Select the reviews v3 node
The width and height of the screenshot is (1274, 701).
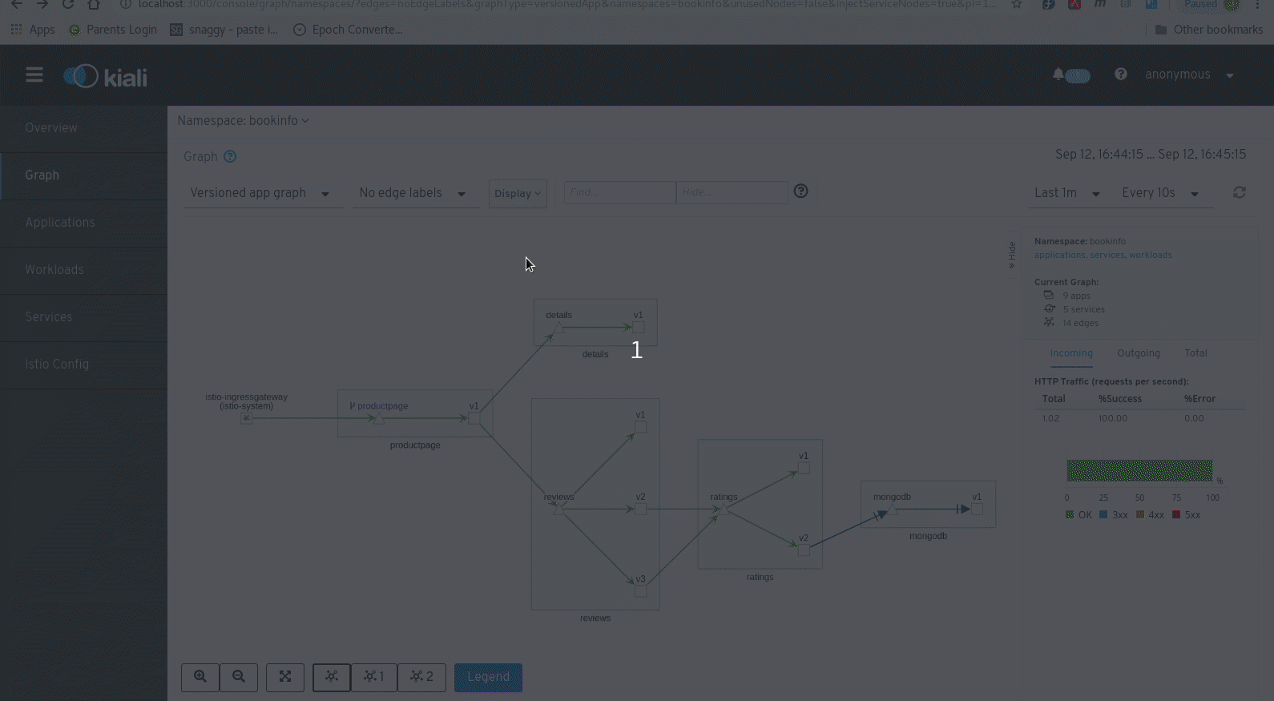click(x=640, y=591)
